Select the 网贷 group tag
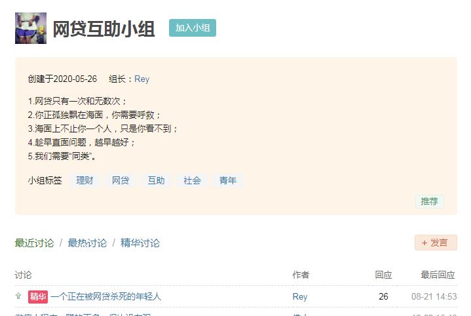 pos(121,180)
